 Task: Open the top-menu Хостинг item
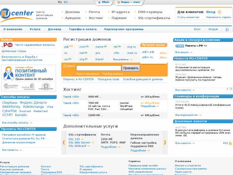[96, 18]
